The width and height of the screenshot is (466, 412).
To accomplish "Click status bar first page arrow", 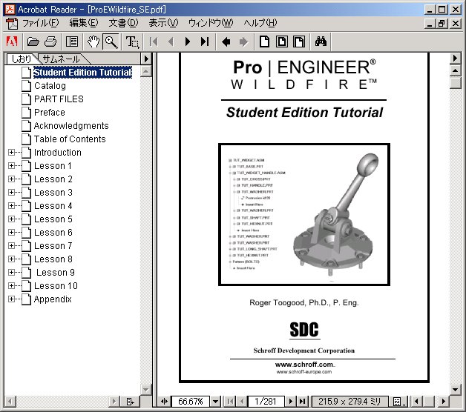I will click(230, 402).
